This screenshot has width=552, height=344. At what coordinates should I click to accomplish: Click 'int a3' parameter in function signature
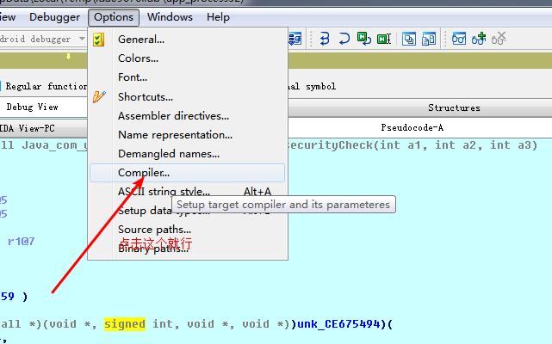pyautogui.click(x=510, y=145)
